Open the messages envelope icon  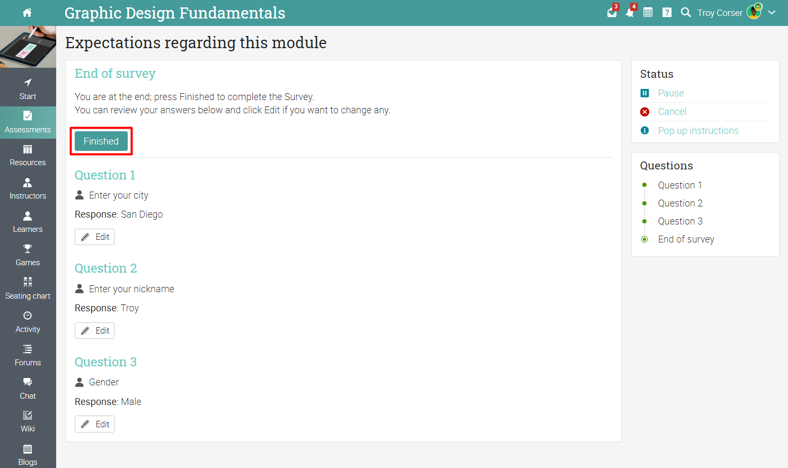(612, 13)
